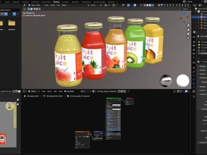The height and width of the screenshot is (155, 207).
Task: Toggle the camera view gizmo in the 3D viewport
Action: click(x=188, y=34)
